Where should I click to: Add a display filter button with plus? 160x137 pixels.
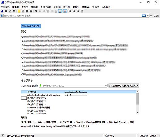click(x=151, y=16)
